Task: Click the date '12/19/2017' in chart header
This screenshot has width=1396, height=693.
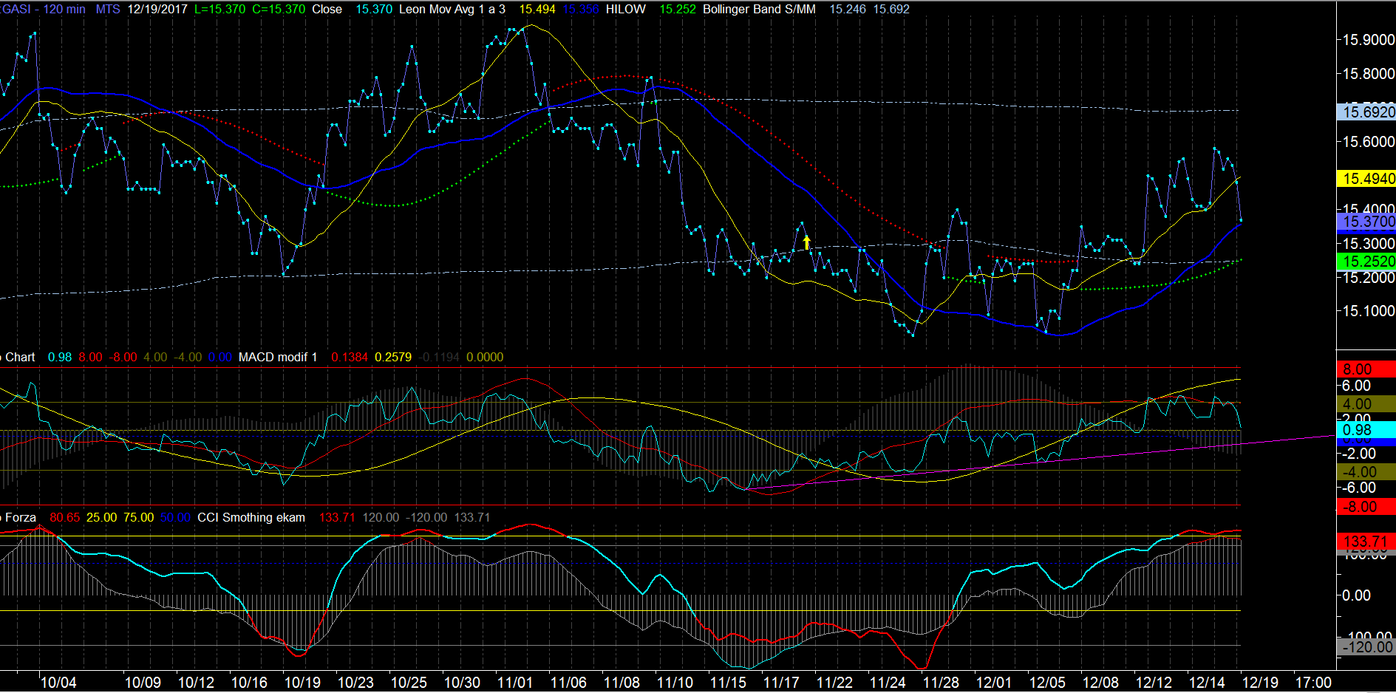Action: coord(157,9)
